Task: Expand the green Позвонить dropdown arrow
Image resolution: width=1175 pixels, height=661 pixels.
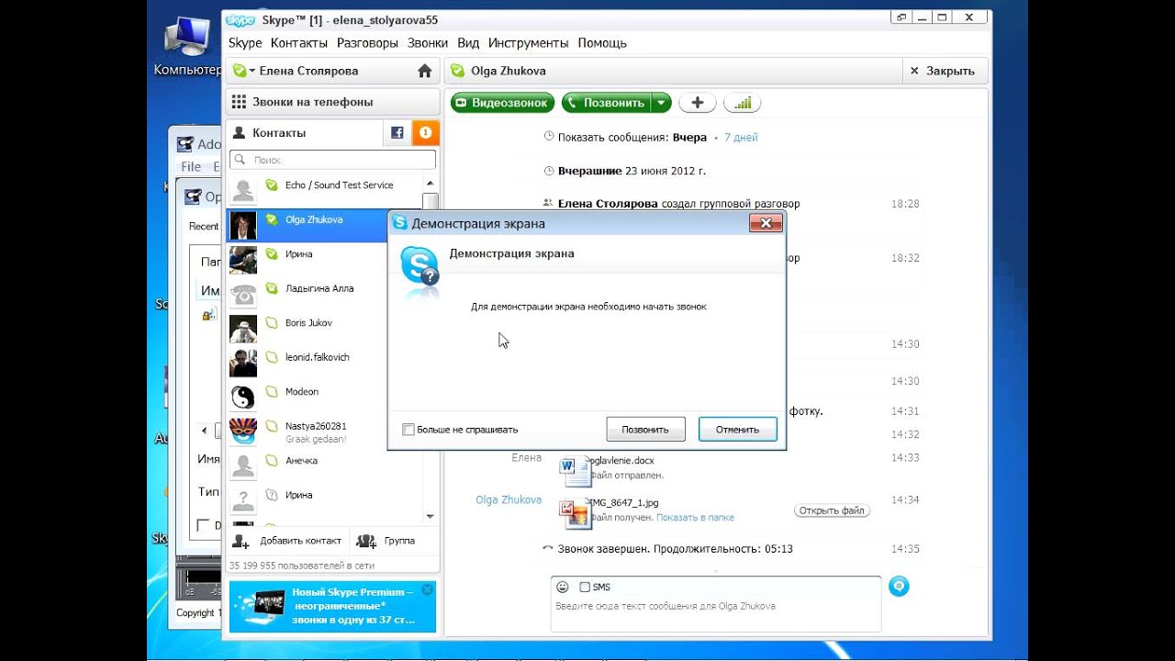Action: 661,103
